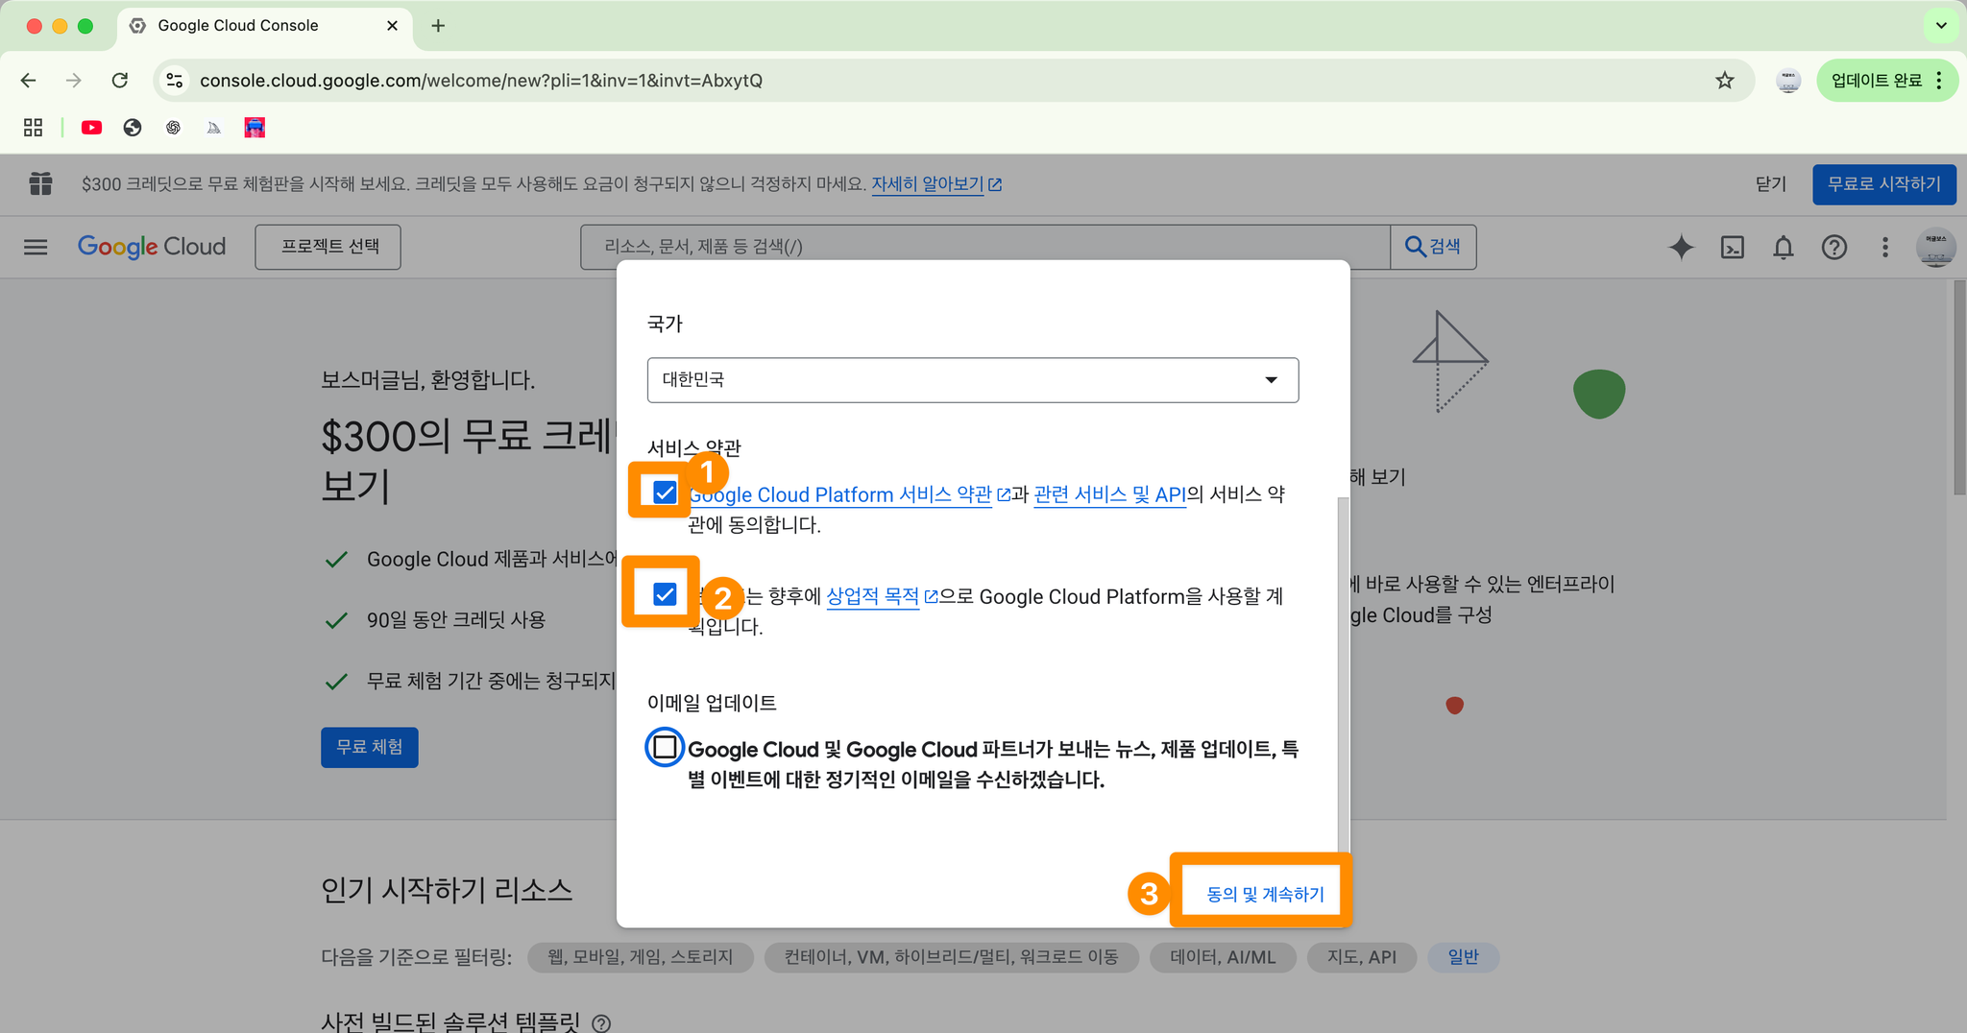
Task: Uncheck commercial purpose usage checkbox
Action: coord(665,594)
